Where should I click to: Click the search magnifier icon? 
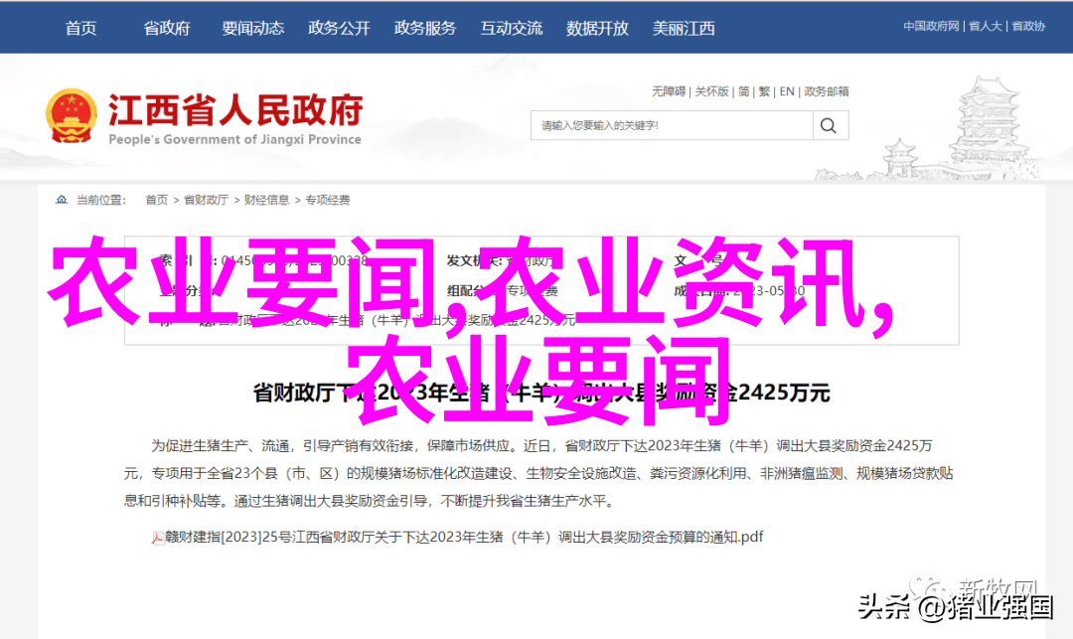[829, 126]
